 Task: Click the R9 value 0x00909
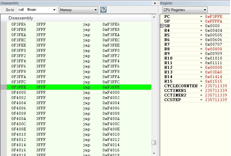click(x=214, y=54)
